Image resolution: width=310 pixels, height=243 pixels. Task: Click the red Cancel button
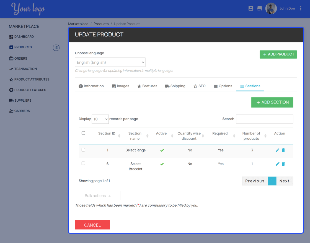[92, 225]
